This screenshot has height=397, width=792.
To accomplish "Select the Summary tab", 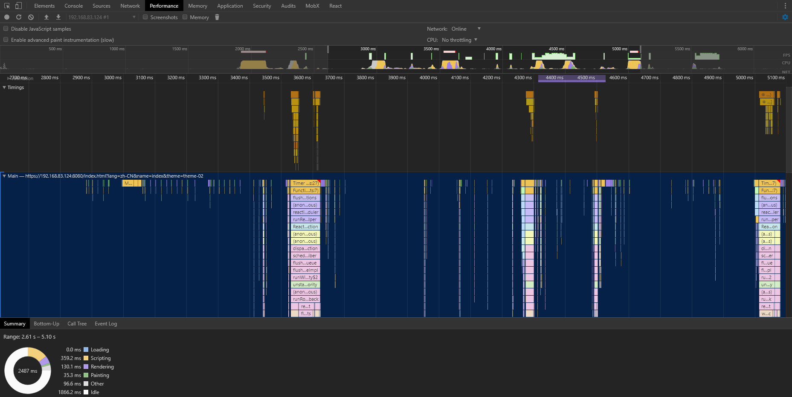I will (x=15, y=324).
